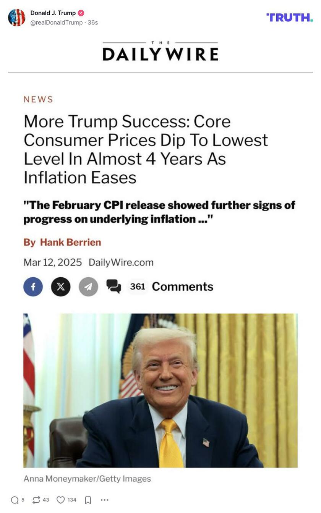
Task: Open the TRUTH logo in the top corner
Action: click(290, 17)
